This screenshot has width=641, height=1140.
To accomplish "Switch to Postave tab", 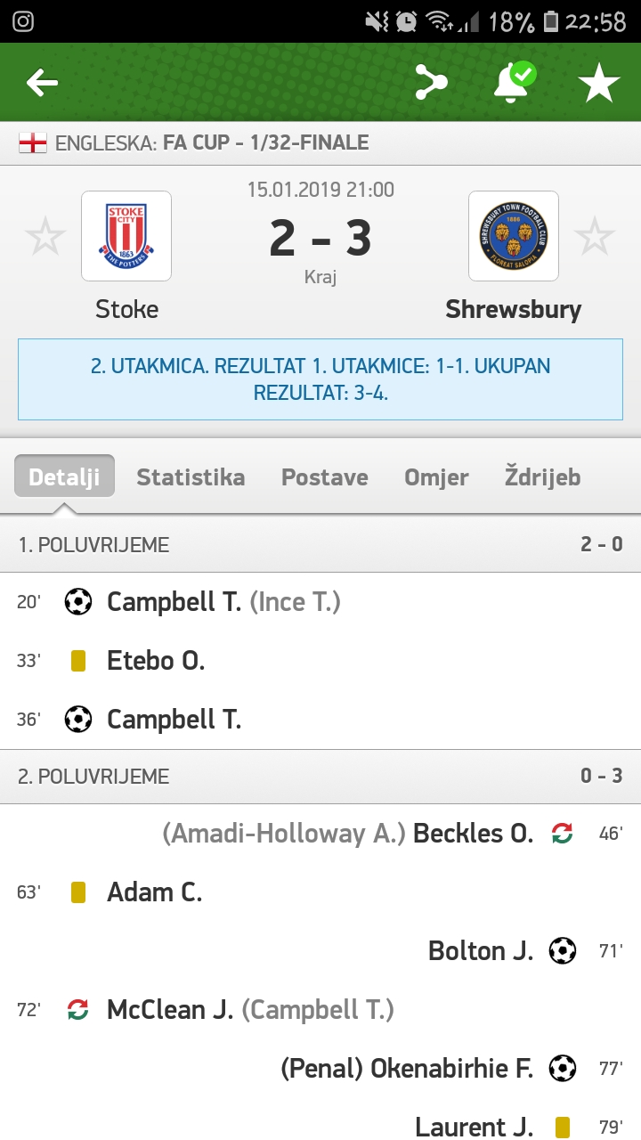I will pos(325,476).
